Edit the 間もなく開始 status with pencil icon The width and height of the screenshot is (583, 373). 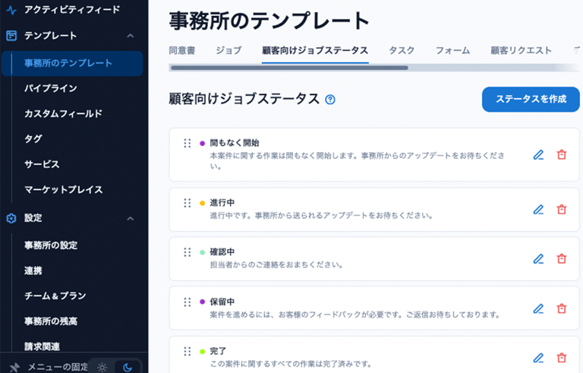click(538, 154)
